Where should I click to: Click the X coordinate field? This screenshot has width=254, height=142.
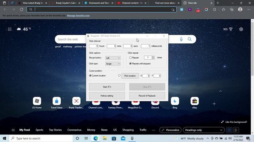click(x=146, y=76)
